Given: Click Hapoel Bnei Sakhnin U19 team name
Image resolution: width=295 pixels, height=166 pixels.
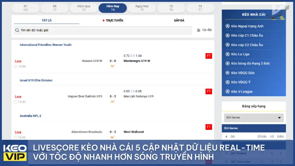Looking at the screenshot, I should coord(85,96).
